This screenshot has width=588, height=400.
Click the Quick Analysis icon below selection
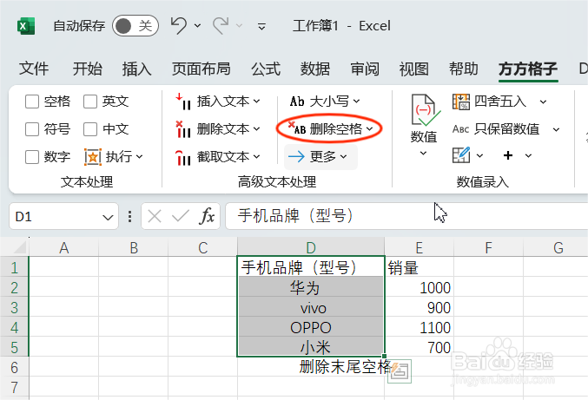pos(400,371)
